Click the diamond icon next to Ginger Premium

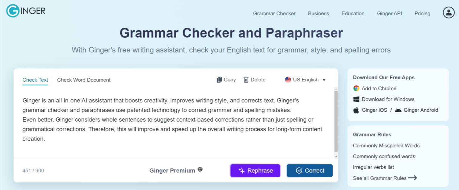(x=201, y=170)
